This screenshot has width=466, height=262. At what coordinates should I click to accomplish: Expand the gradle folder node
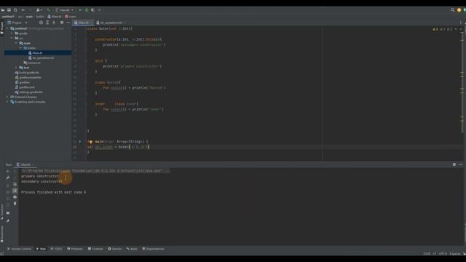[x=12, y=33]
